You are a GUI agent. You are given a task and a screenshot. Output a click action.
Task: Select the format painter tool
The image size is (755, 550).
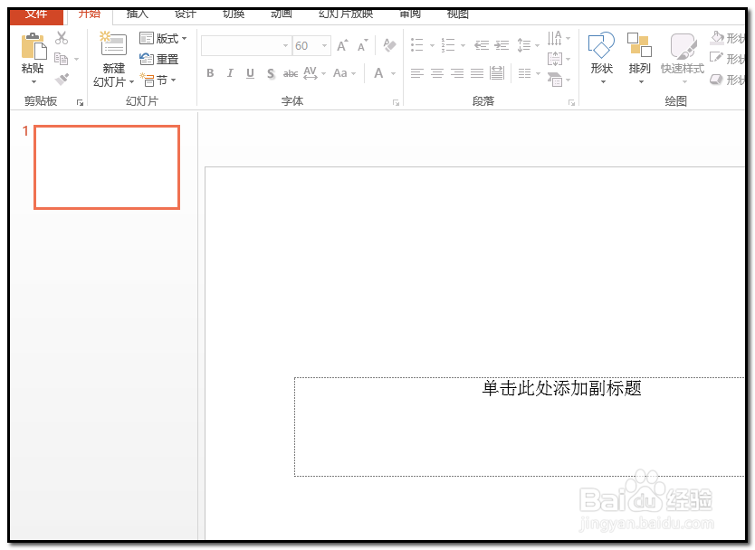pyautogui.click(x=62, y=78)
